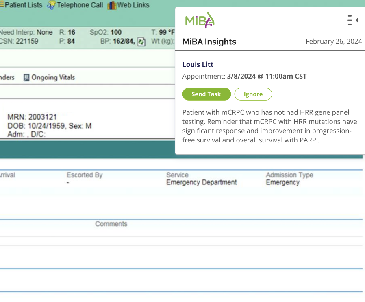
Task: Click the Need Interp: None text
Action: [26, 32]
